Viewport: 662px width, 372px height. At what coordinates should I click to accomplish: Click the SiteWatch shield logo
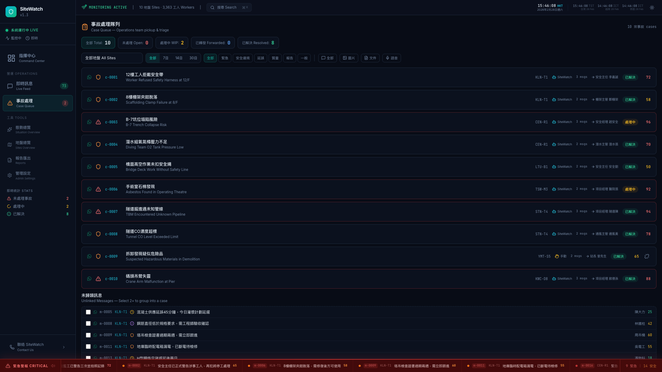[11, 12]
